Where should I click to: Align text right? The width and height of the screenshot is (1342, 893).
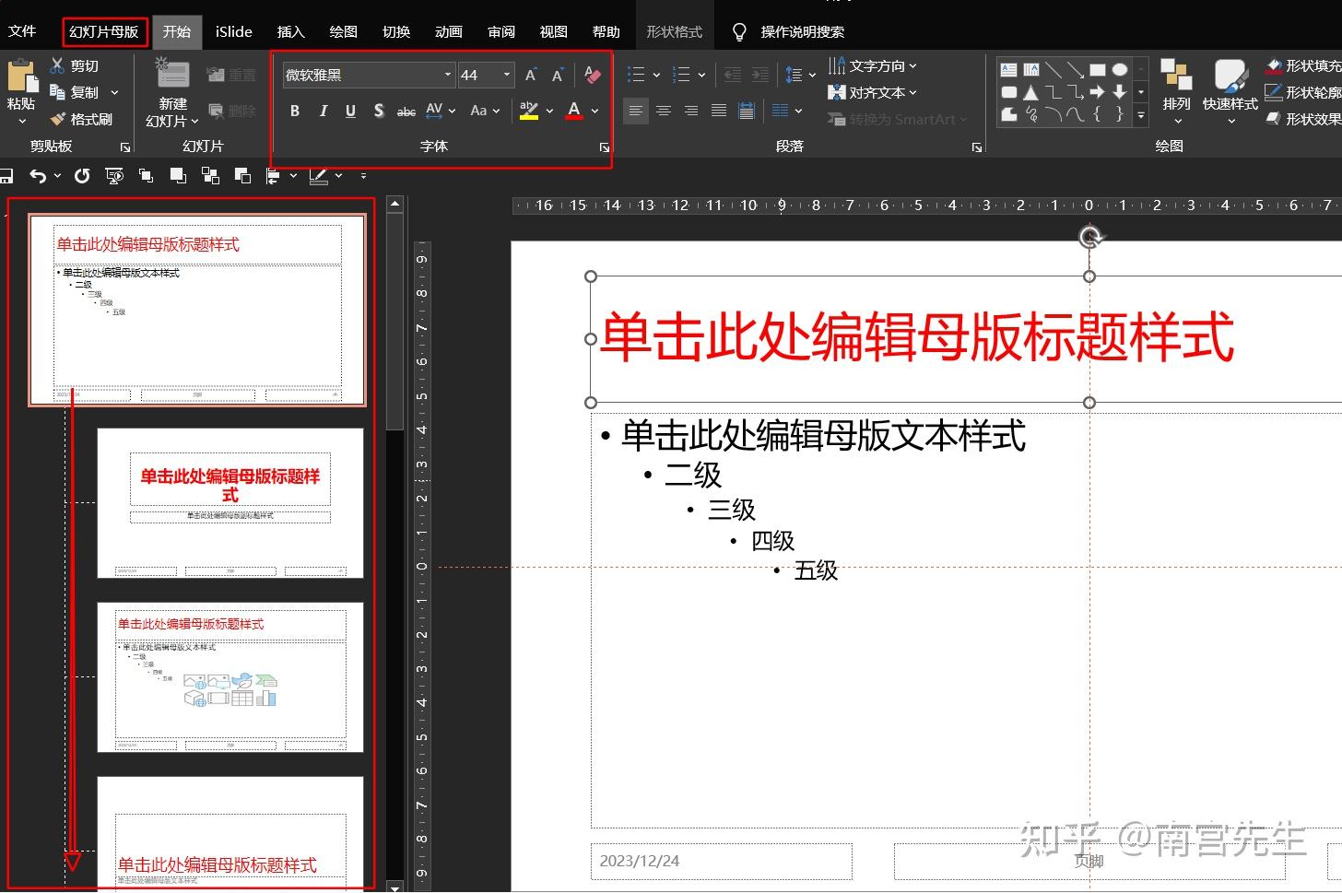tap(691, 111)
